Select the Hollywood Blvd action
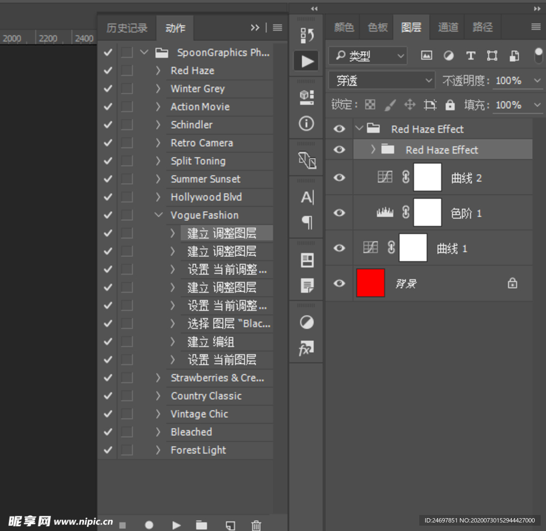Viewport: 546px width, 531px height. point(206,197)
